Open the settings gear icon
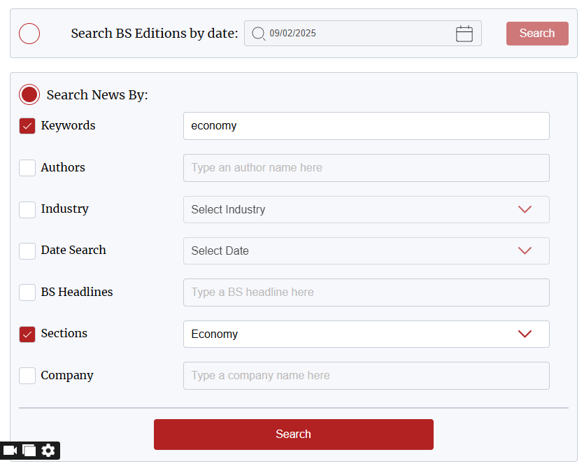The width and height of the screenshot is (584, 473). [x=48, y=451]
